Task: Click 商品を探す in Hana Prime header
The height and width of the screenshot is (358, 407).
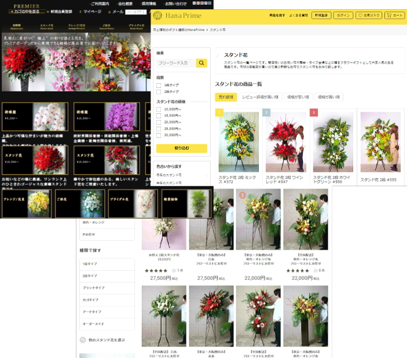Action: pos(277,16)
